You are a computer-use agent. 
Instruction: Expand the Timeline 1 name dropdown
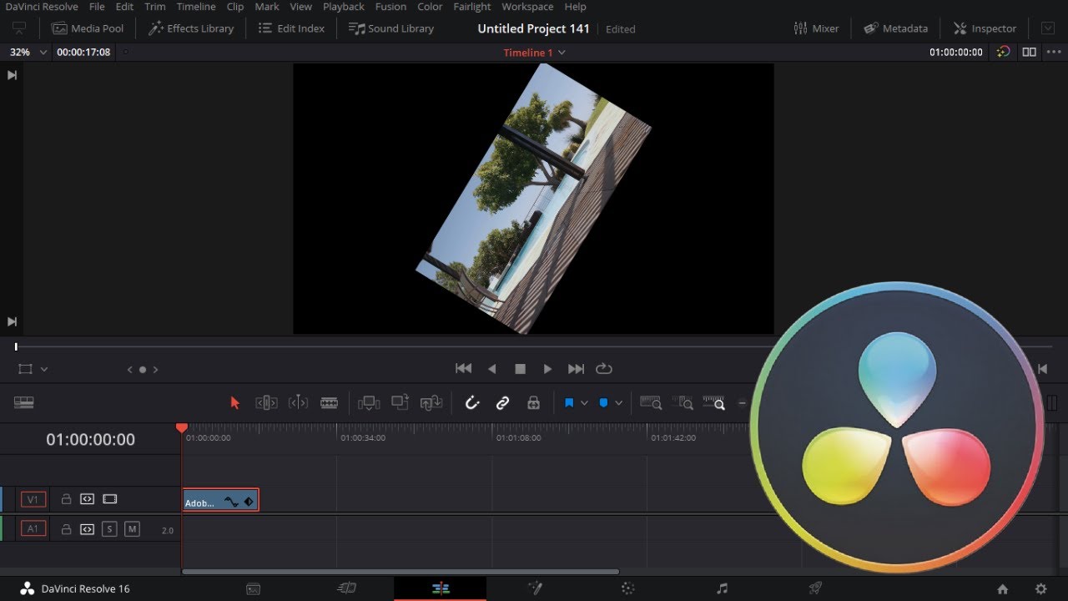point(562,53)
